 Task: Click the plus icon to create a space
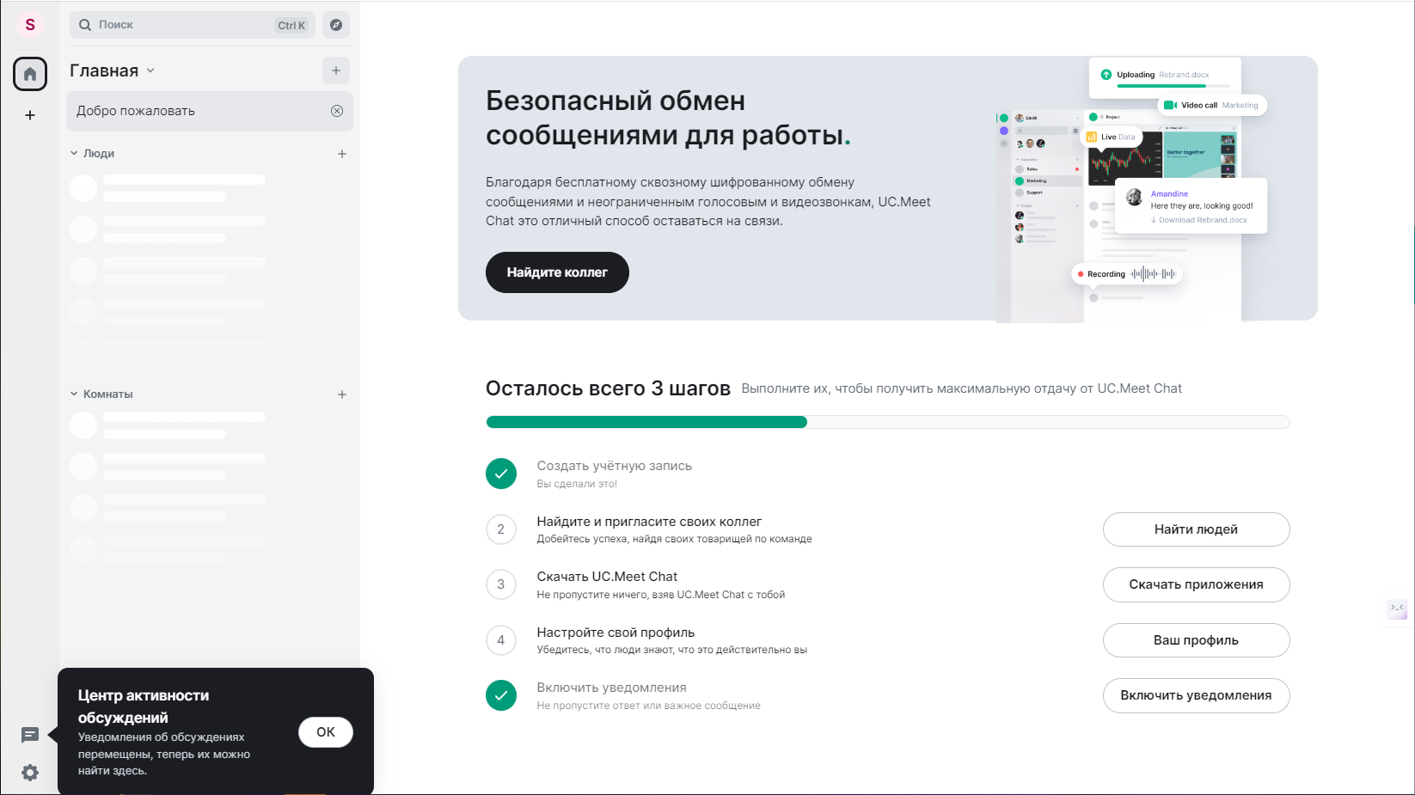click(30, 115)
